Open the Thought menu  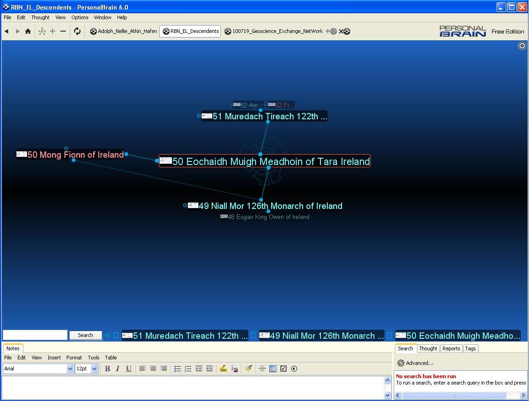pos(41,17)
